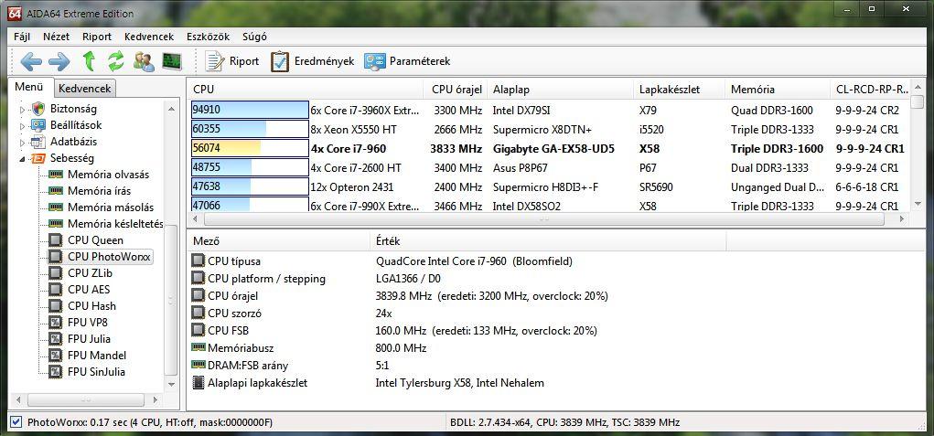Click the FPU VP8 icon
Viewport: 934px width, 436px height.
coord(56,323)
